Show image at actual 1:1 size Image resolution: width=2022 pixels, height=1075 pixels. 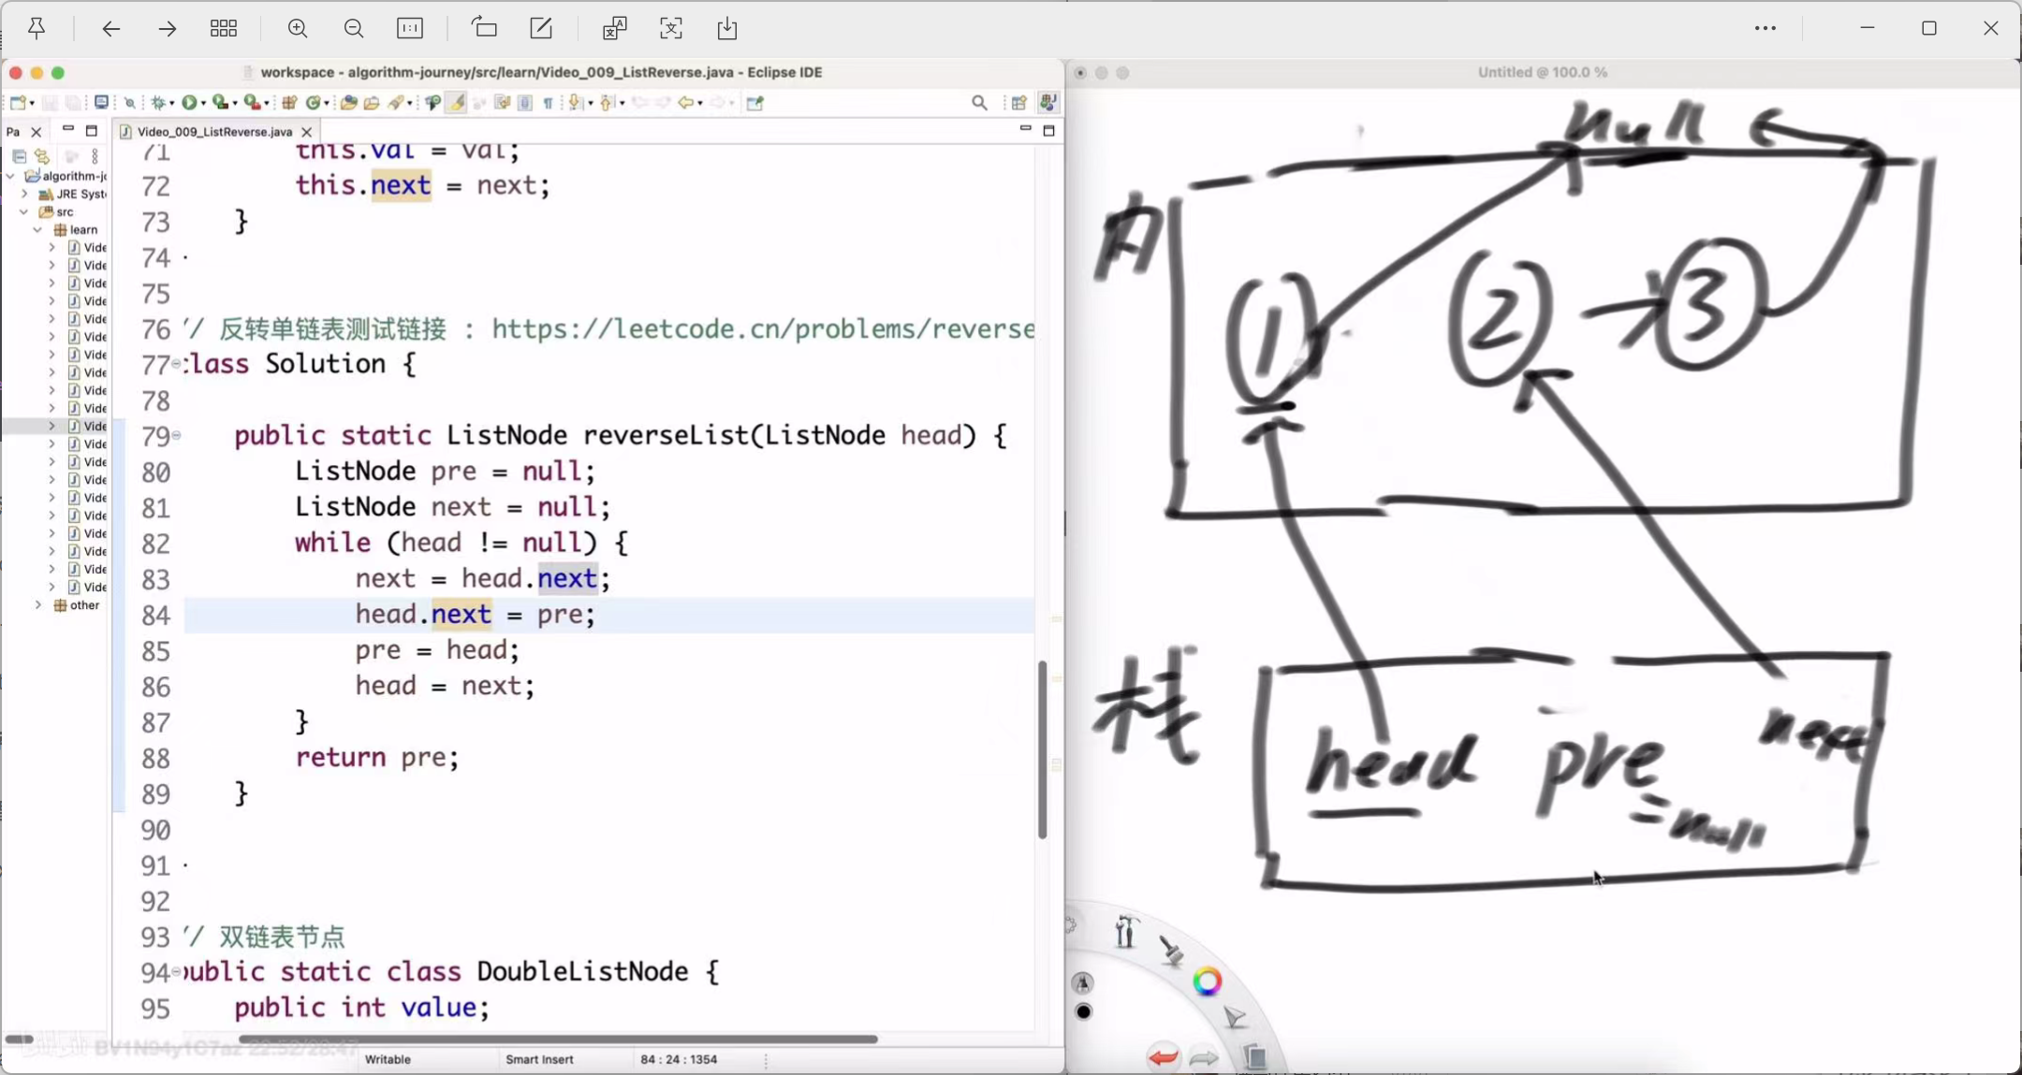410,29
